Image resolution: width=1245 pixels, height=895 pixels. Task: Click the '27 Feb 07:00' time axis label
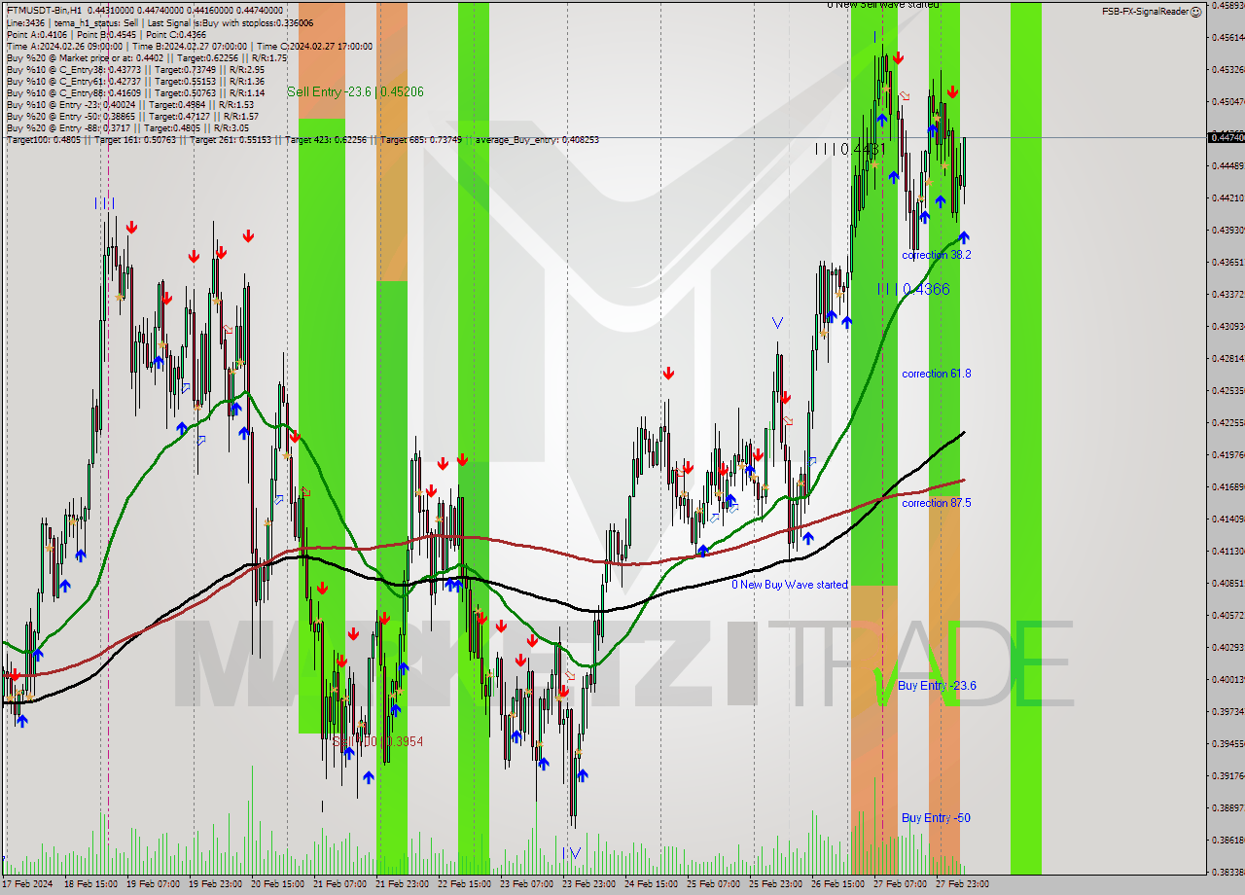pyautogui.click(x=902, y=884)
